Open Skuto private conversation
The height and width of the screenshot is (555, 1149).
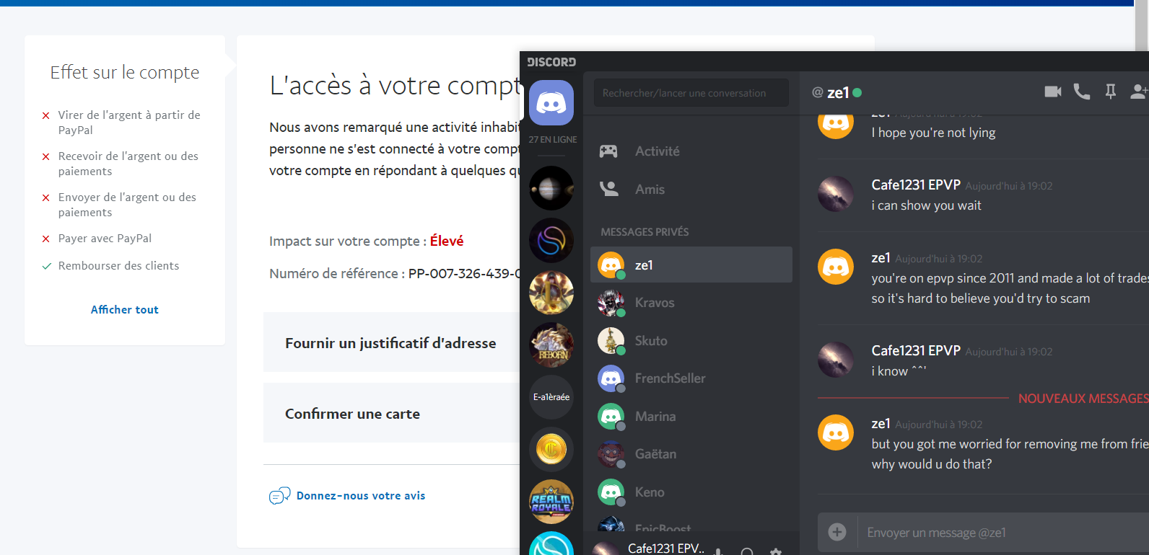[691, 340]
